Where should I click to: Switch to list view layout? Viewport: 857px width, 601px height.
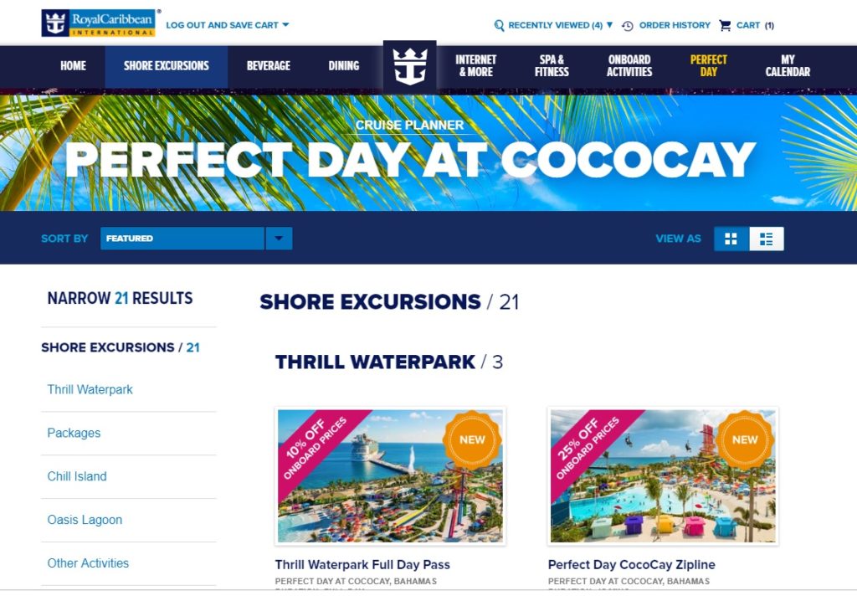(x=766, y=239)
